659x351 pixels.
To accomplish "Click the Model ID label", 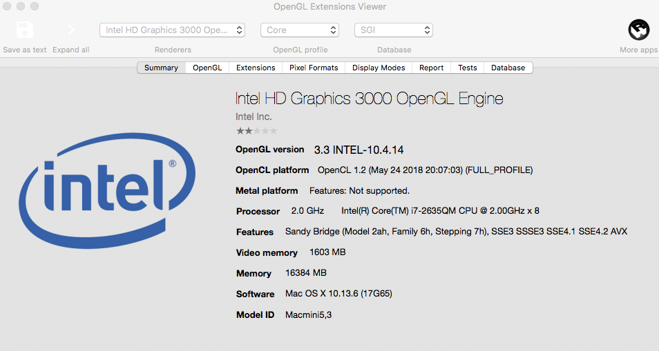I will click(255, 315).
